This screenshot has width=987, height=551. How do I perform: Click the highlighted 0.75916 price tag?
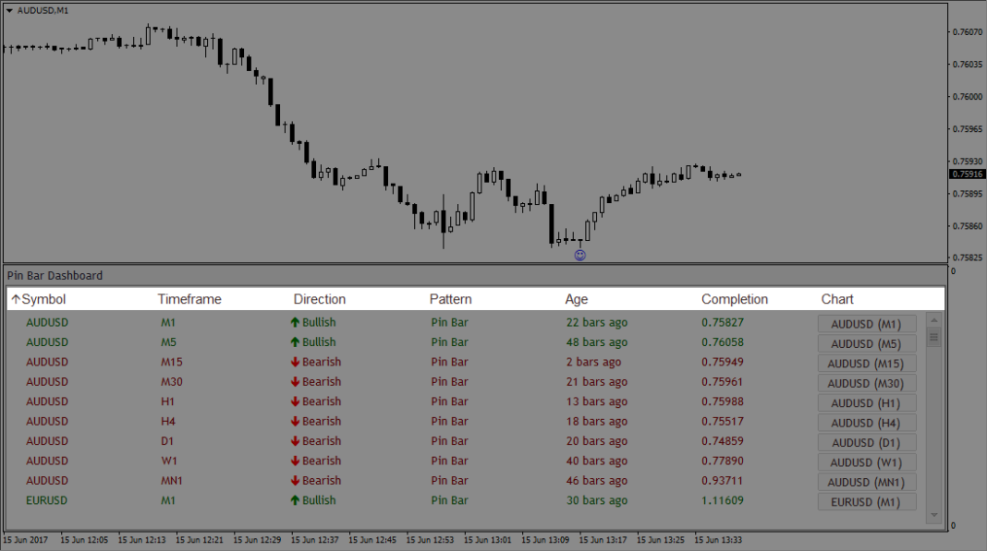(x=967, y=174)
